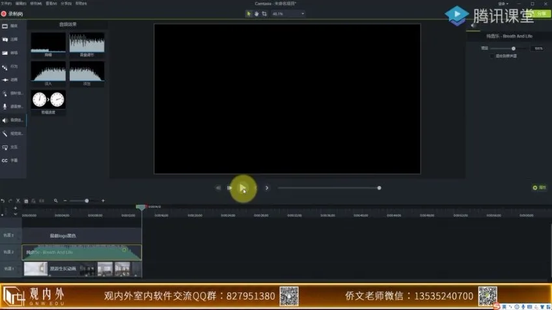The image size is (552, 310).
Task: Click the step backward frame button
Action: click(230, 188)
